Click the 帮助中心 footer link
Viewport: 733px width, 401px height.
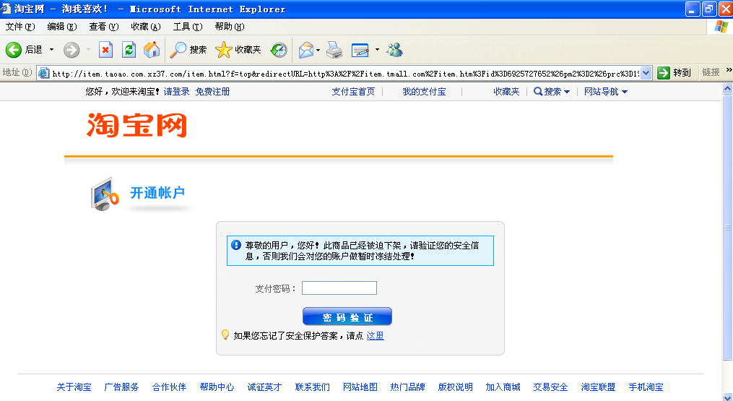(x=217, y=387)
